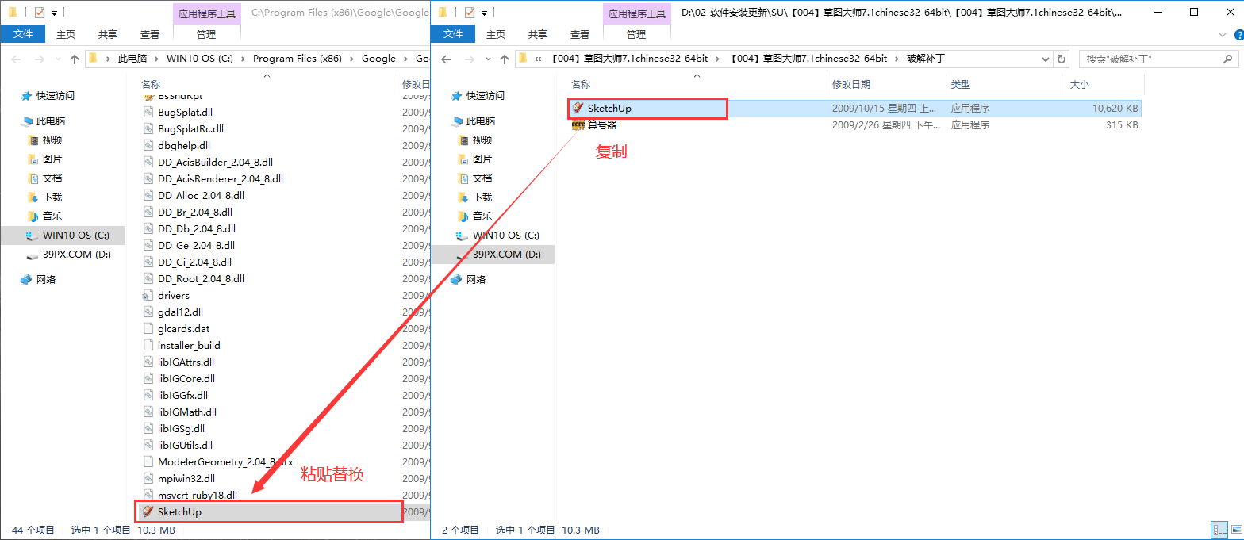Switch right window to details view icon
This screenshot has width=1244, height=540.
pos(1219,530)
